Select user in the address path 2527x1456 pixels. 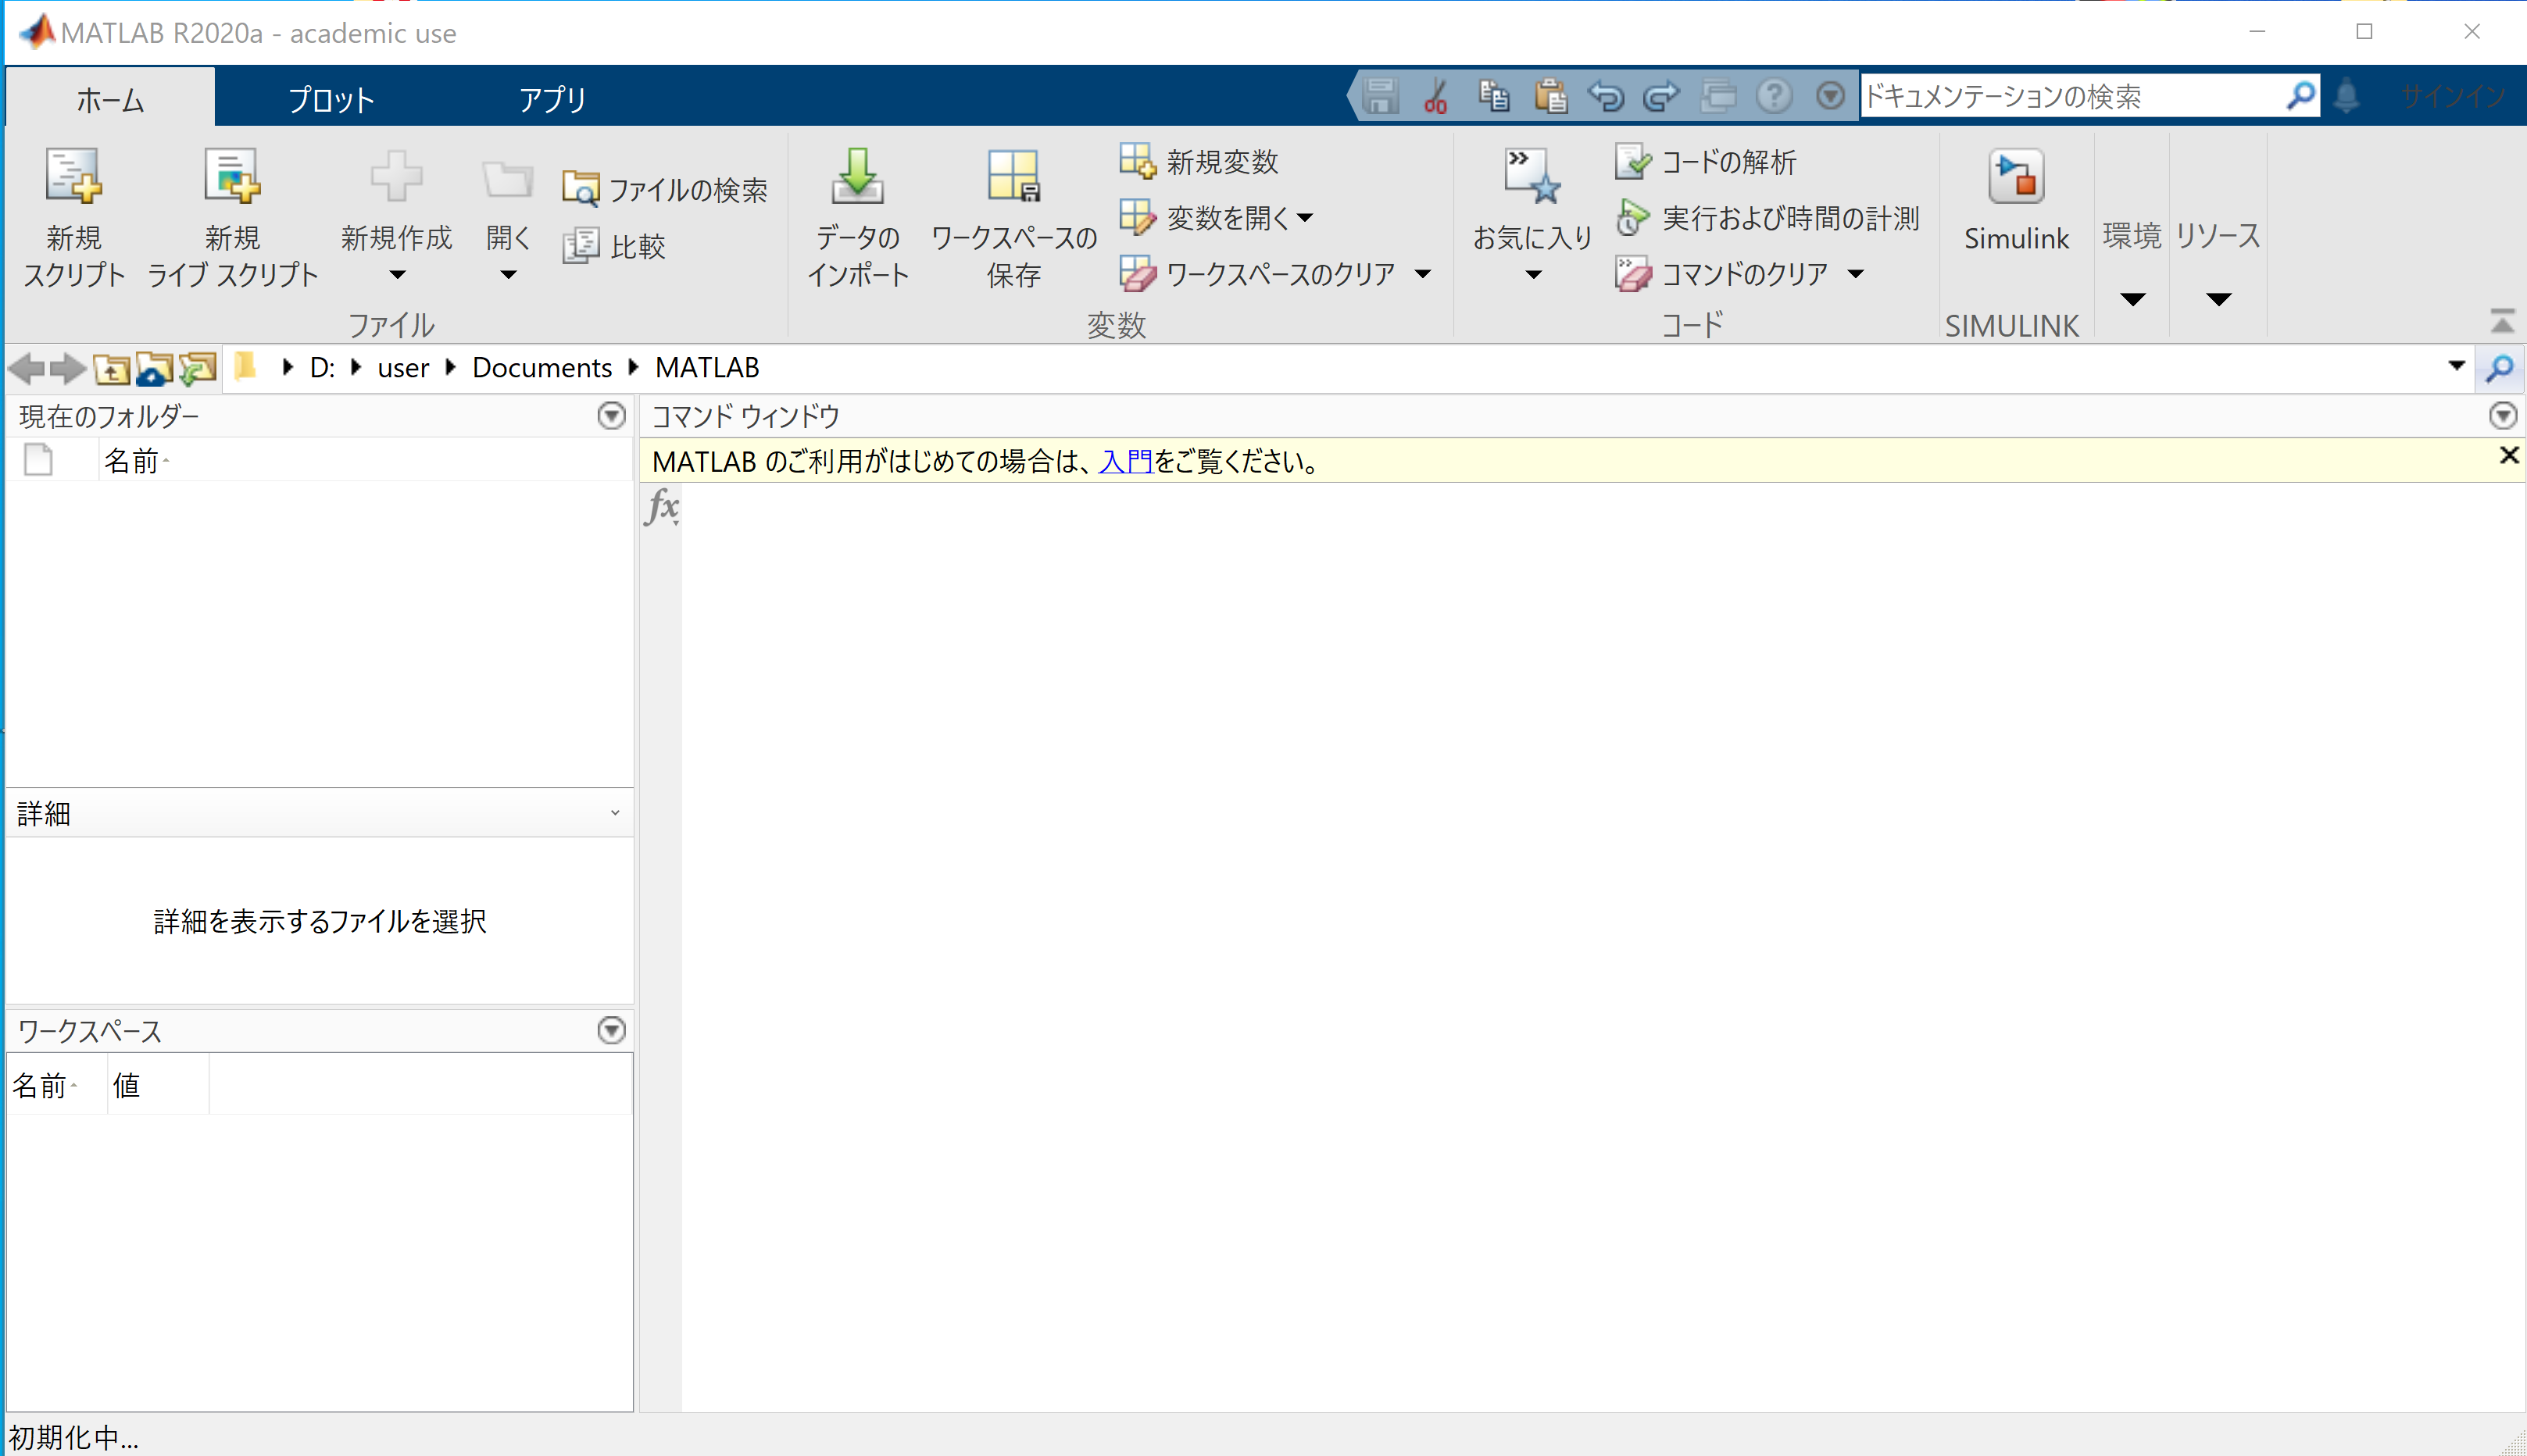403,368
